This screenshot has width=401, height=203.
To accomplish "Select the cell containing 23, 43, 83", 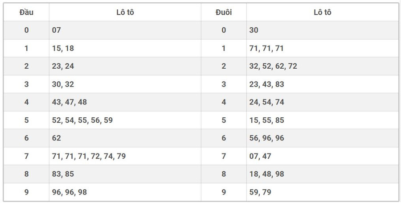I will [266, 84].
